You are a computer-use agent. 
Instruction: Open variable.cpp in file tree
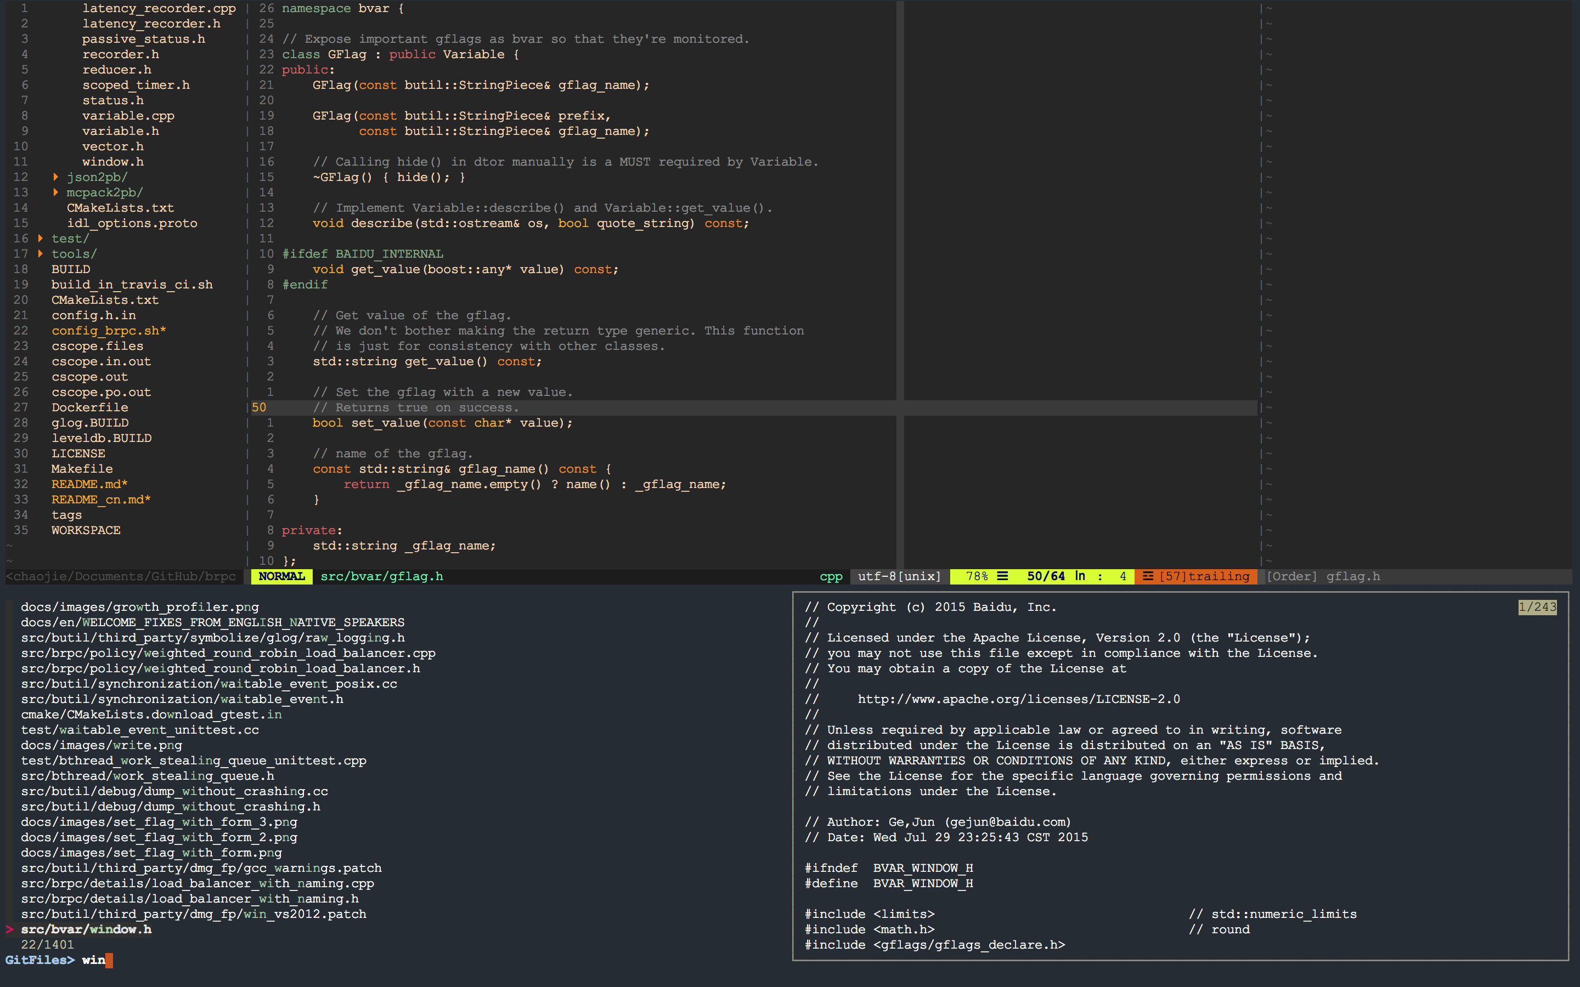128,116
